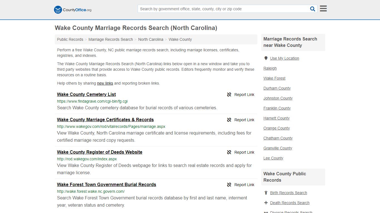This screenshot has width=380, height=213.
Task: Report Link for Marriage Certificates & Records
Action: (244, 120)
